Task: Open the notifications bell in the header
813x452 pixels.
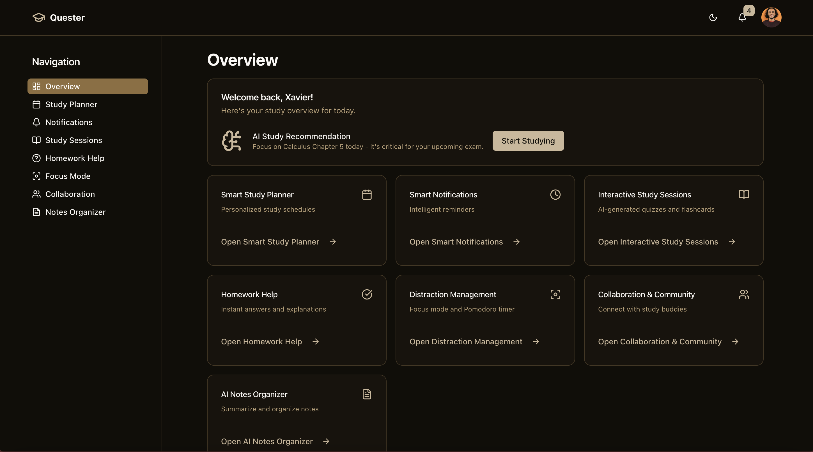Action: [742, 17]
